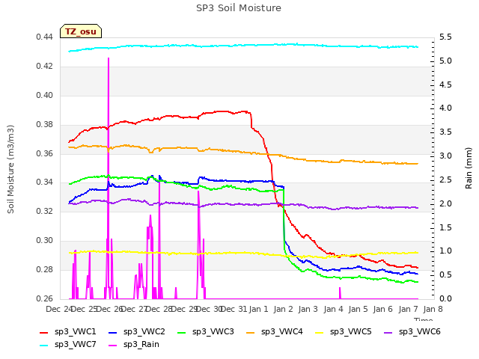Click the Dec 24 date tick label
The height and width of the screenshot is (359, 479).
pos(58,310)
